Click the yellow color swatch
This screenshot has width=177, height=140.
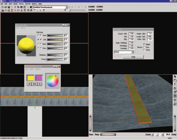tap(30, 78)
